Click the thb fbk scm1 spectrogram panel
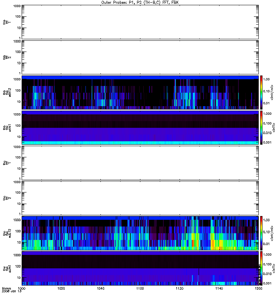 (140, 128)
